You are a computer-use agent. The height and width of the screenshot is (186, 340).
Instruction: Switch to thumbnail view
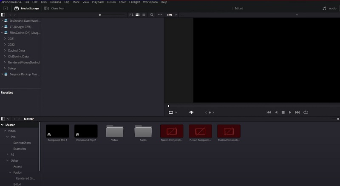(x=137, y=15)
